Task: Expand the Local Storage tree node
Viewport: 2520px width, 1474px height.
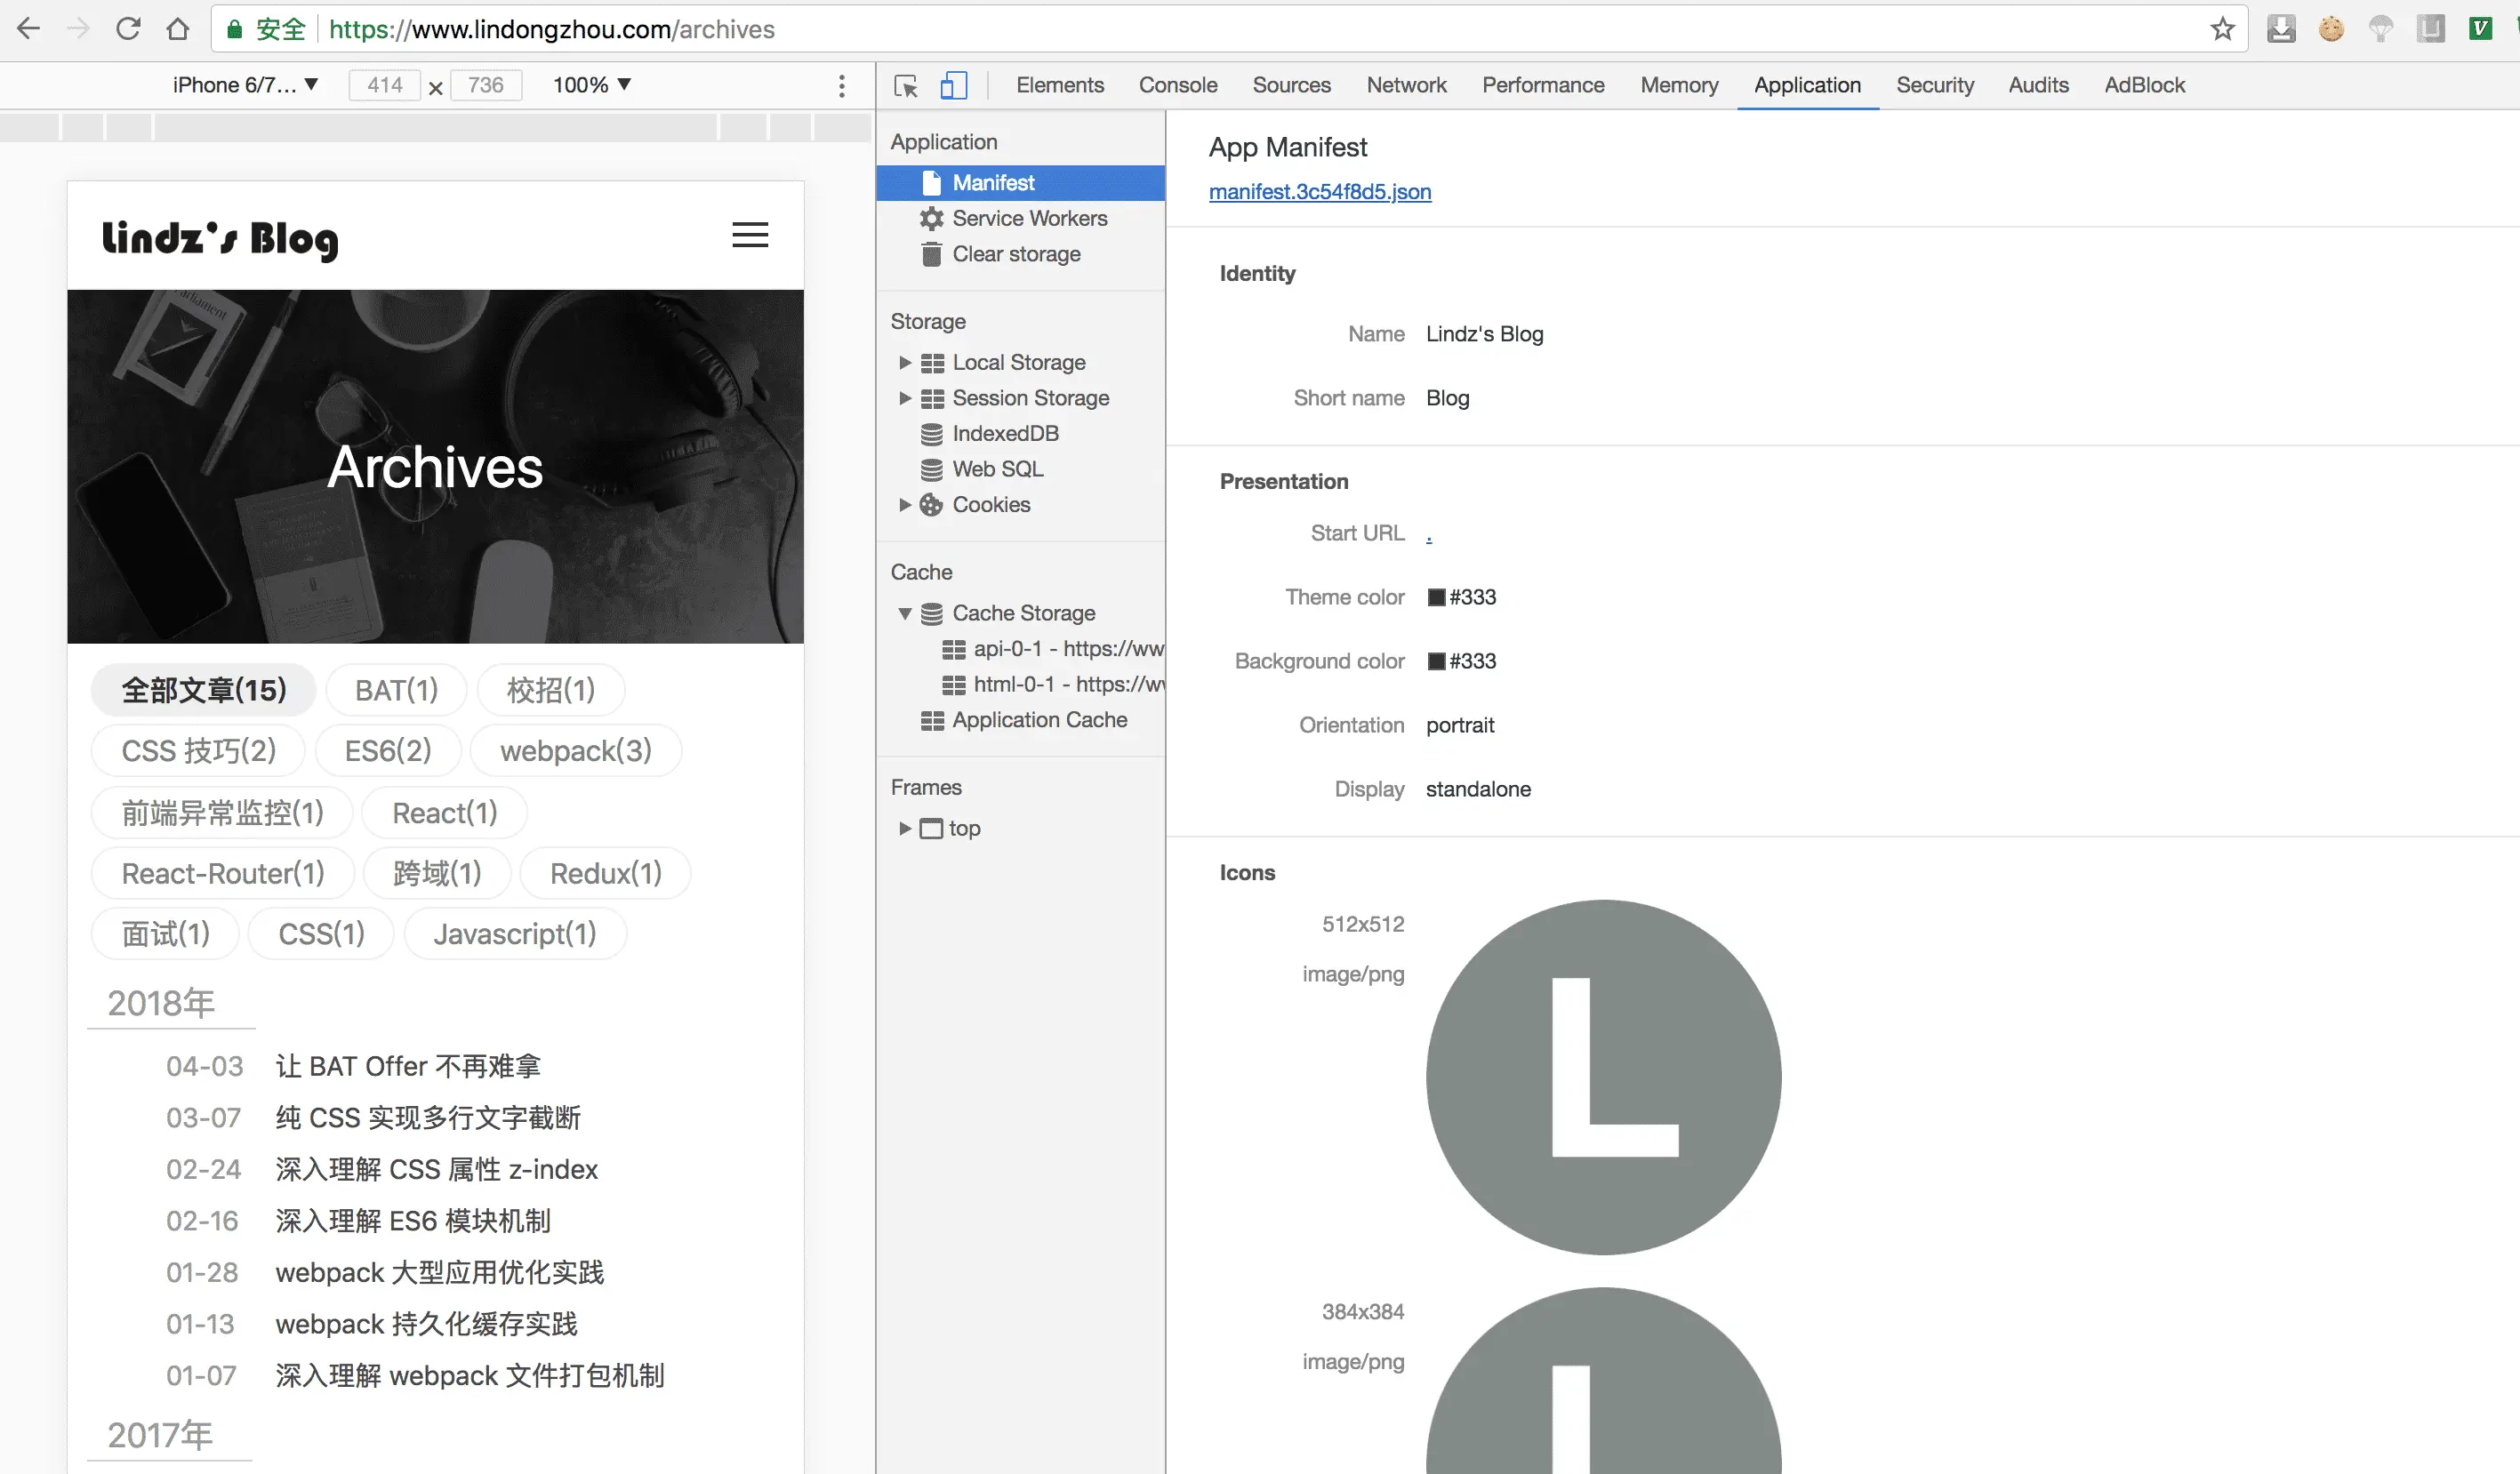Action: [905, 362]
